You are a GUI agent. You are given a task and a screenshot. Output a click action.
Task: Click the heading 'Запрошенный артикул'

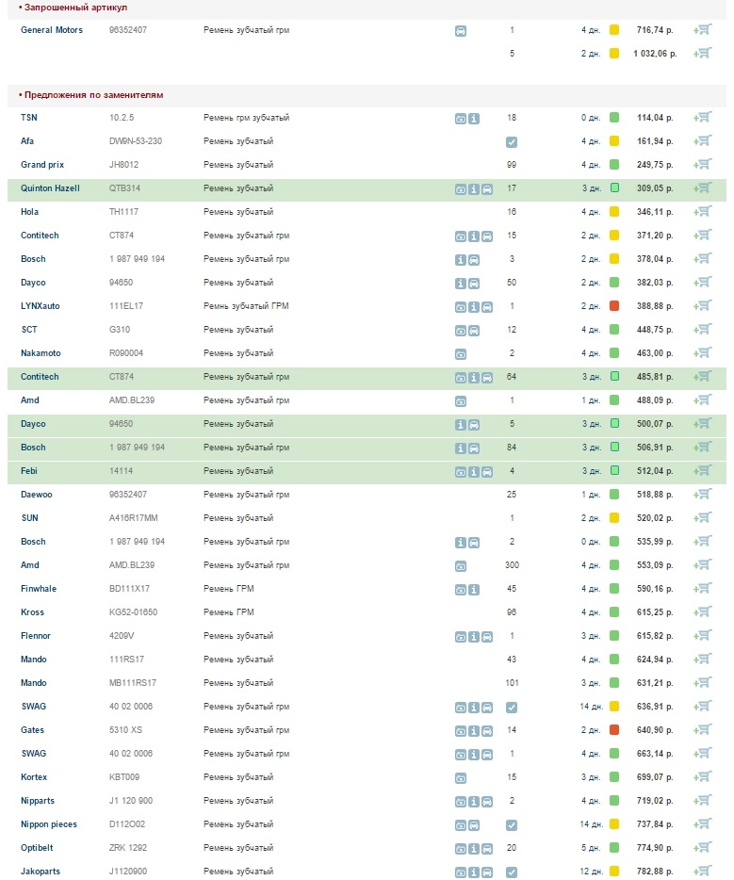click(75, 8)
